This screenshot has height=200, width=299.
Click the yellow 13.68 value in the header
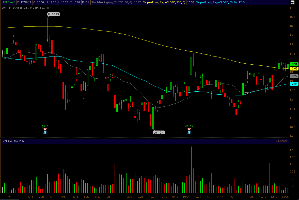[x=190, y=2]
